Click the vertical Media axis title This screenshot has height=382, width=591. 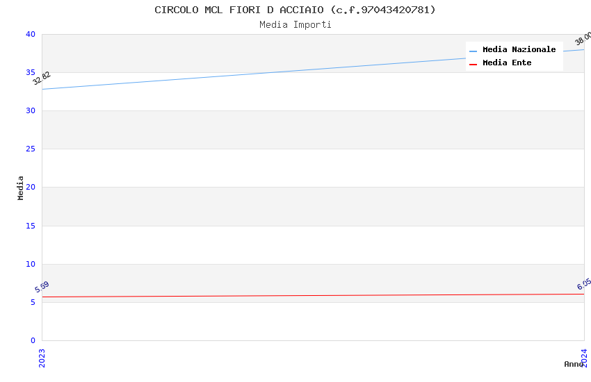(x=21, y=188)
